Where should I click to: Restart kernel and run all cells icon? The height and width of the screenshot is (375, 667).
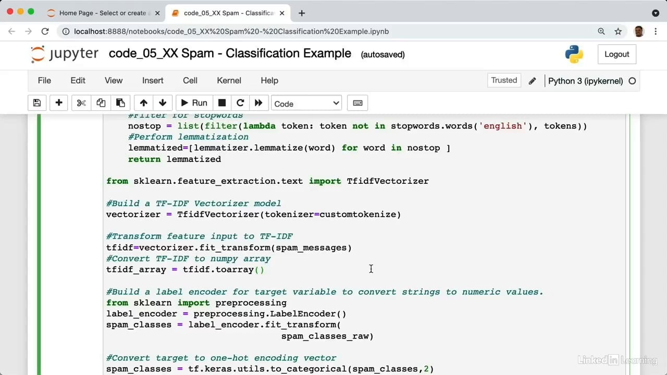pos(258,103)
